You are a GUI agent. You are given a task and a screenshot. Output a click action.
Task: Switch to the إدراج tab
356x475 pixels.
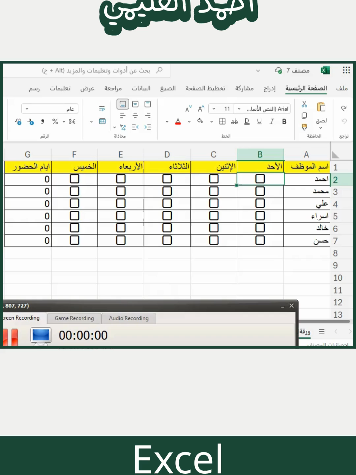[x=269, y=88]
